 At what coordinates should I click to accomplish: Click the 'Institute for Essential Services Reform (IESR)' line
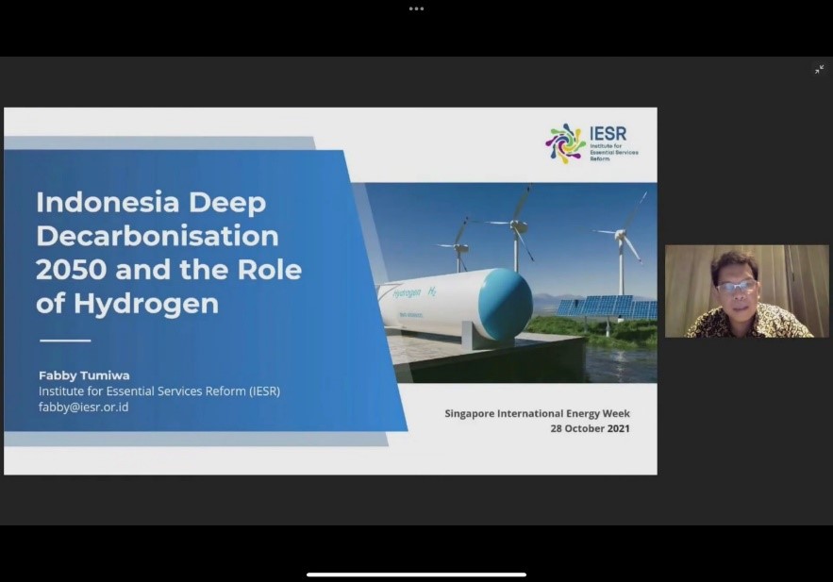158,391
